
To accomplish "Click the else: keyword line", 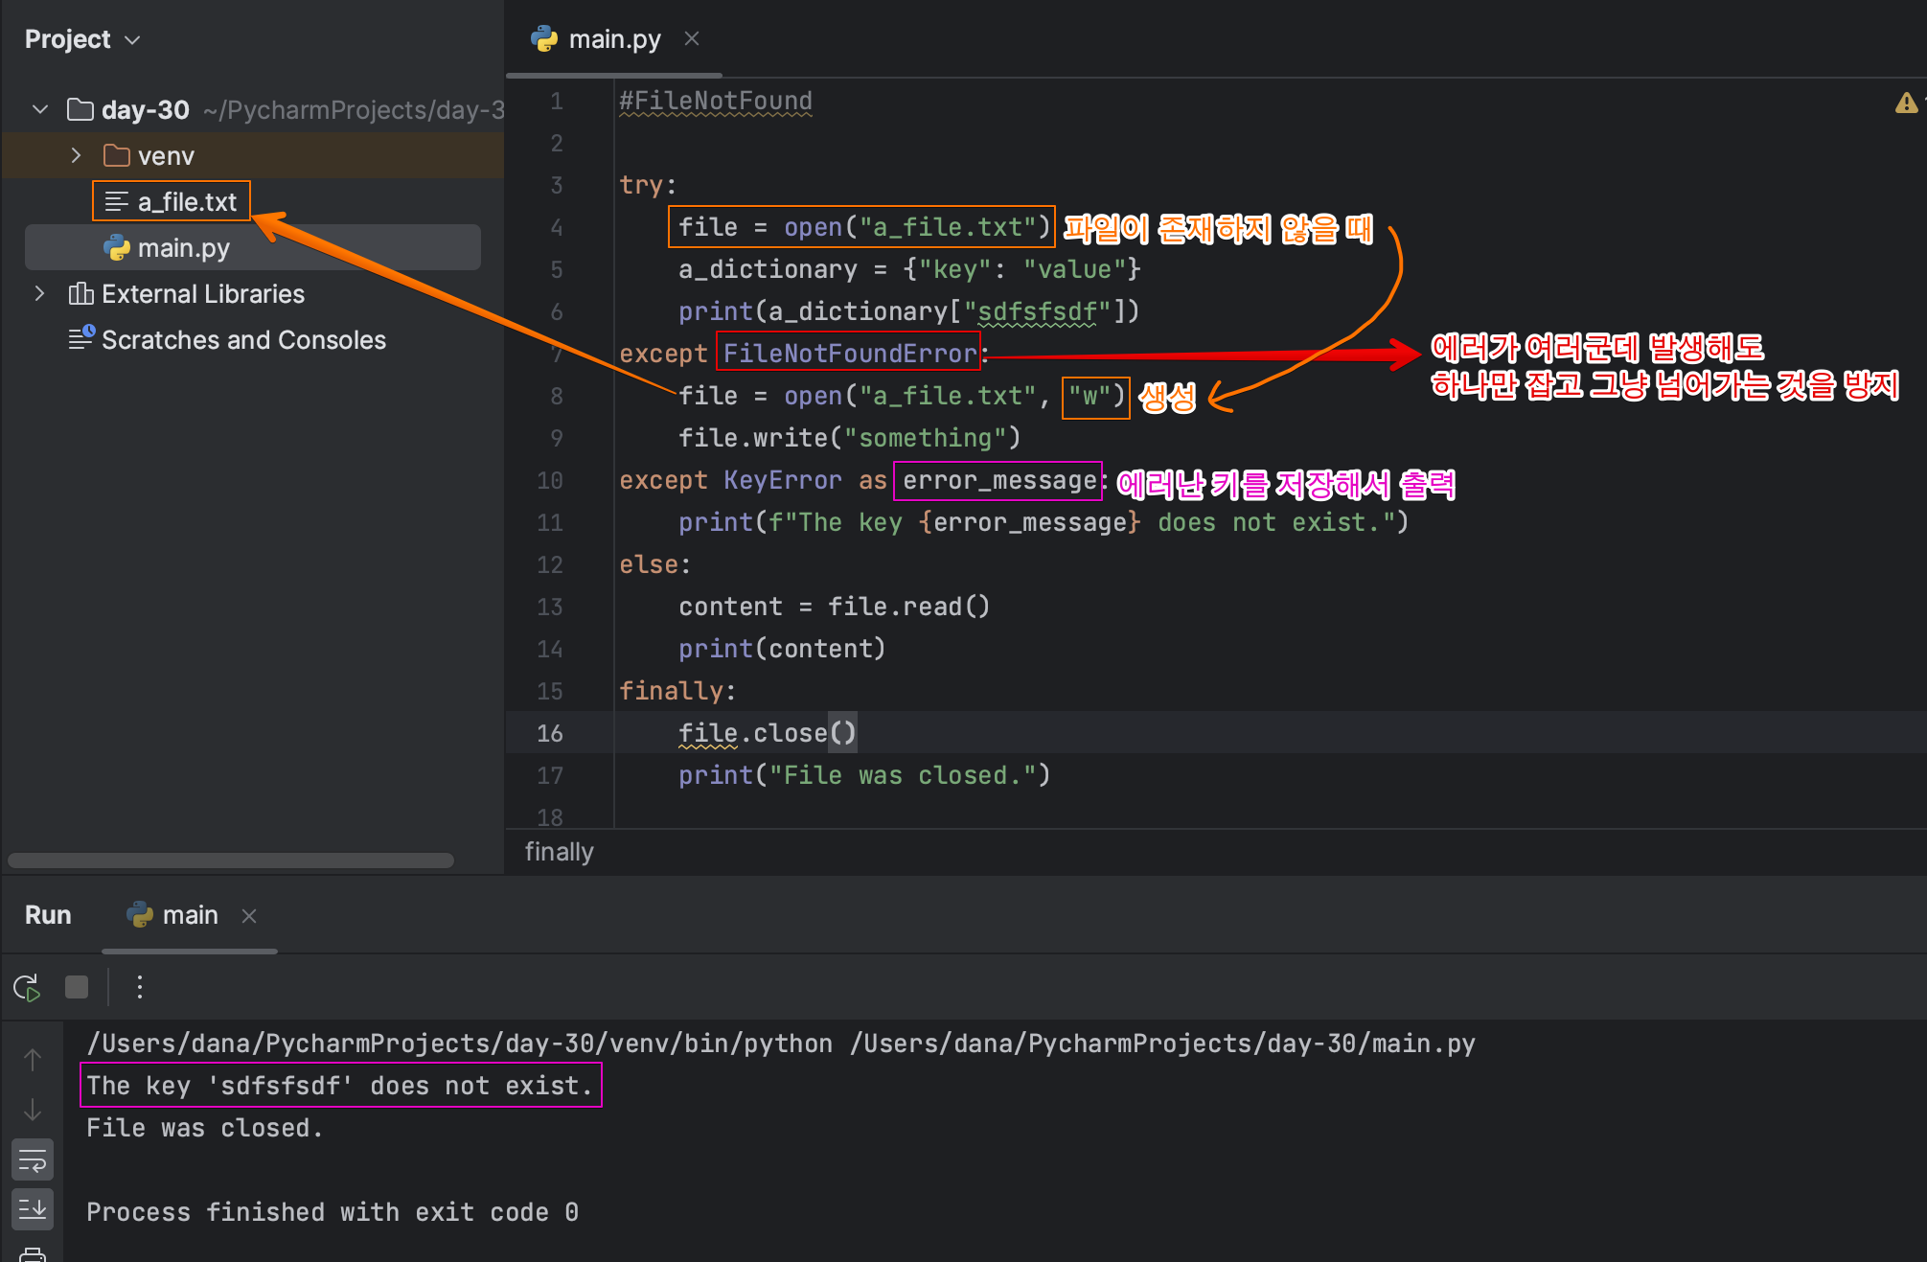I will pyautogui.click(x=655, y=564).
